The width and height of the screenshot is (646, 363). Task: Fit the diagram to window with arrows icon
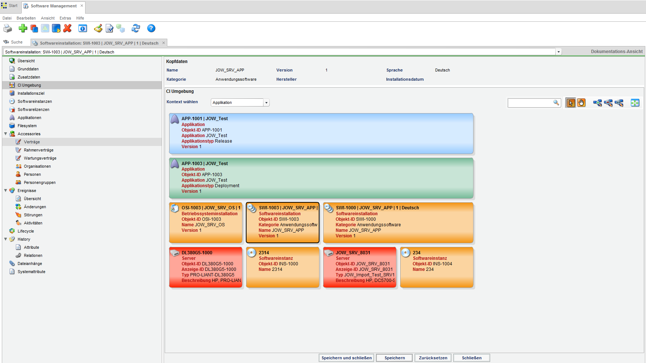click(635, 103)
